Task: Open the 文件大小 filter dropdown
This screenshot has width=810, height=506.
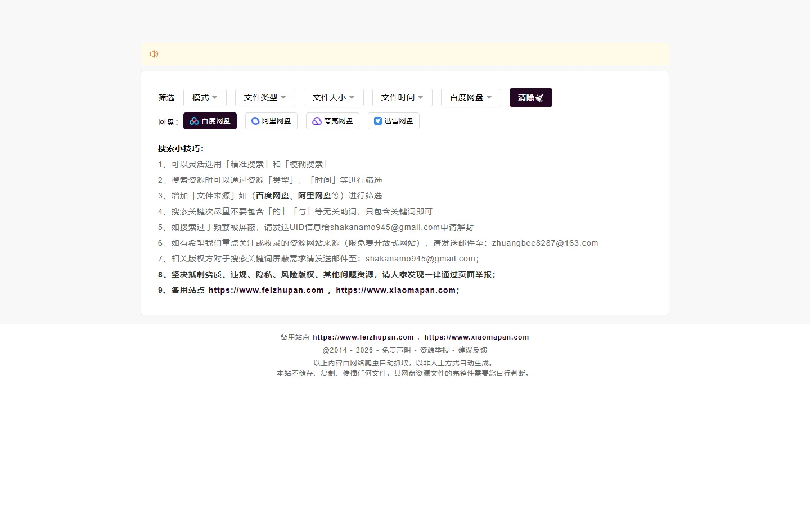Action: tap(334, 97)
